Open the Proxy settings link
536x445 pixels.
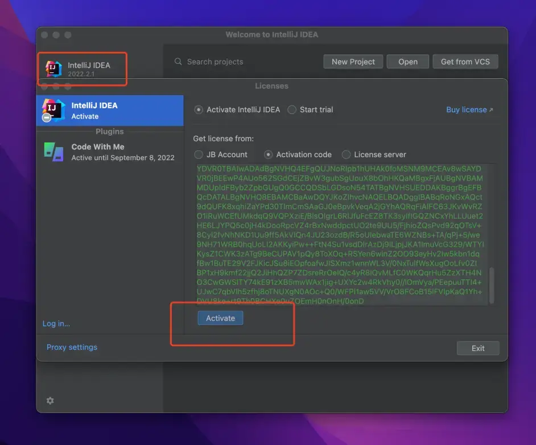[72, 347]
